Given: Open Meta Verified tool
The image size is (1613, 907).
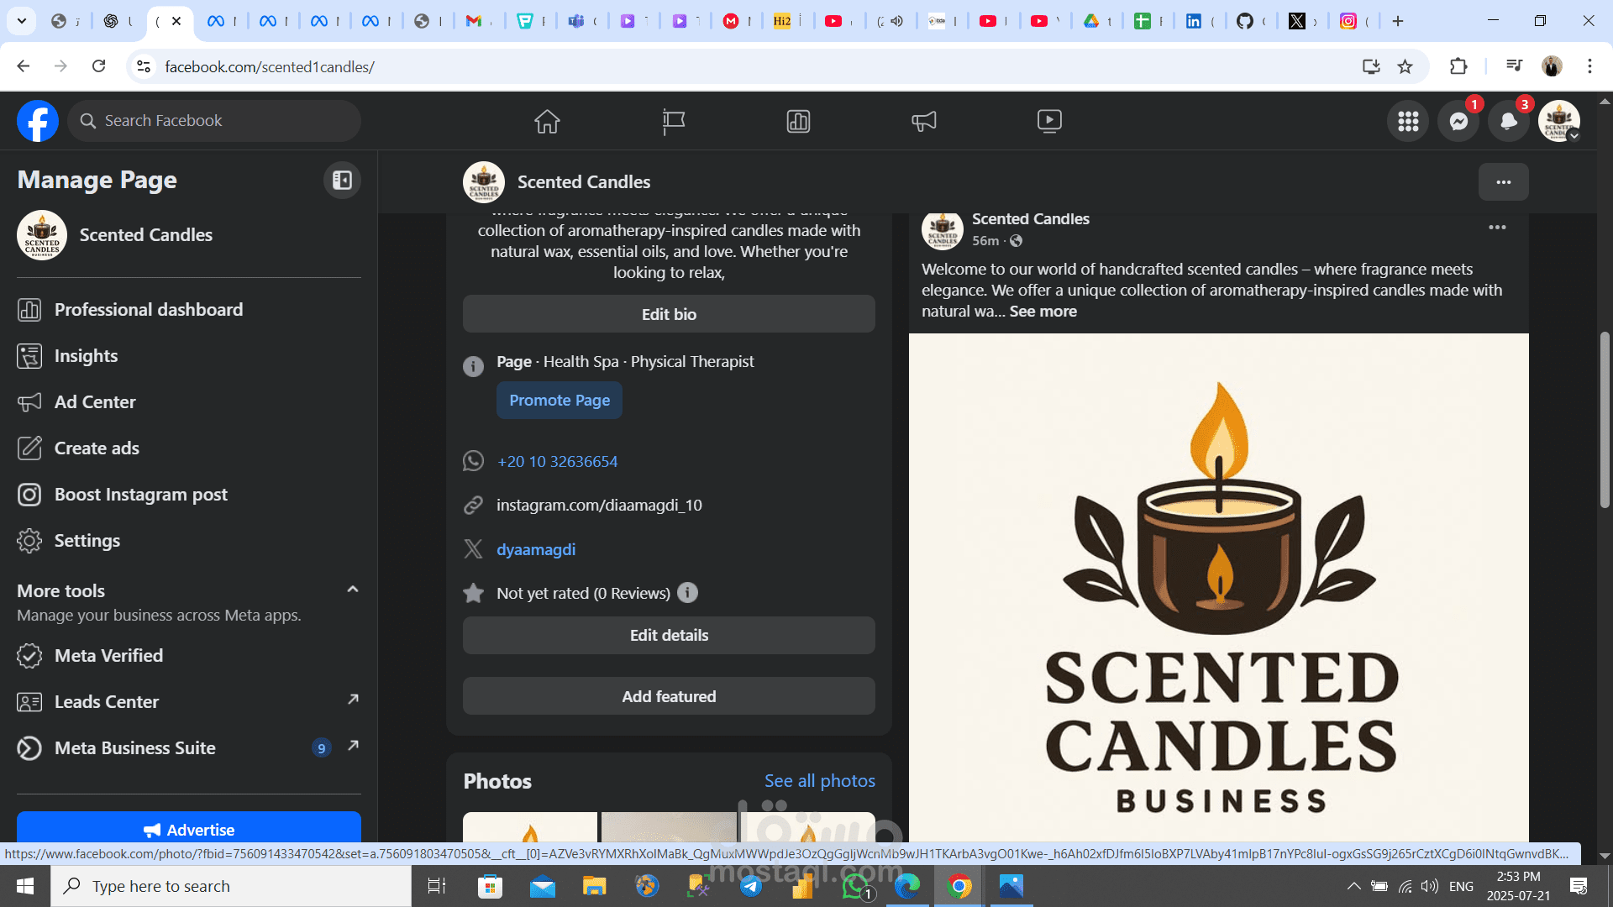Looking at the screenshot, I should pos(189,656).
